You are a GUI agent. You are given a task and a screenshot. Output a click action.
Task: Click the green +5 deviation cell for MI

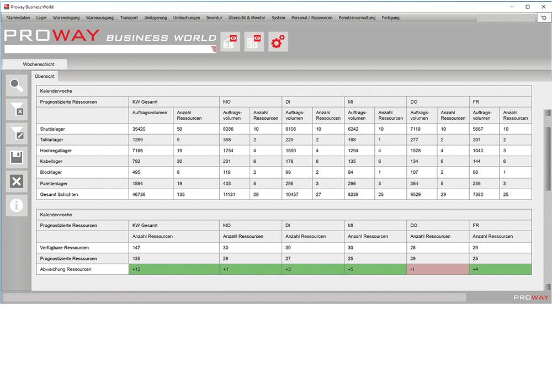375,269
